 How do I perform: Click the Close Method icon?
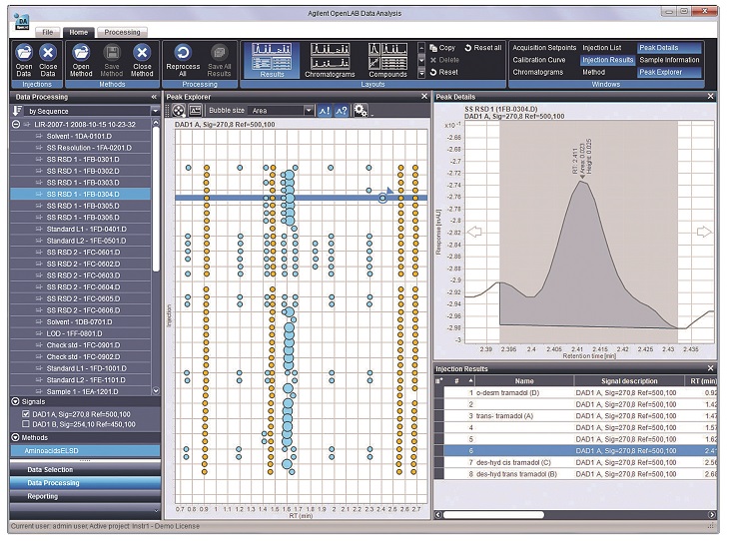(142, 53)
